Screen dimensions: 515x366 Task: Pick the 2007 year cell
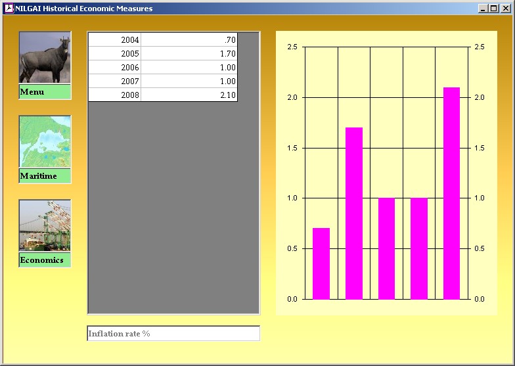pos(115,81)
